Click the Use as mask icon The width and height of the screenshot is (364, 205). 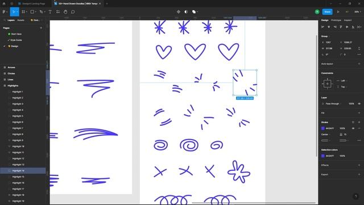[186, 12]
